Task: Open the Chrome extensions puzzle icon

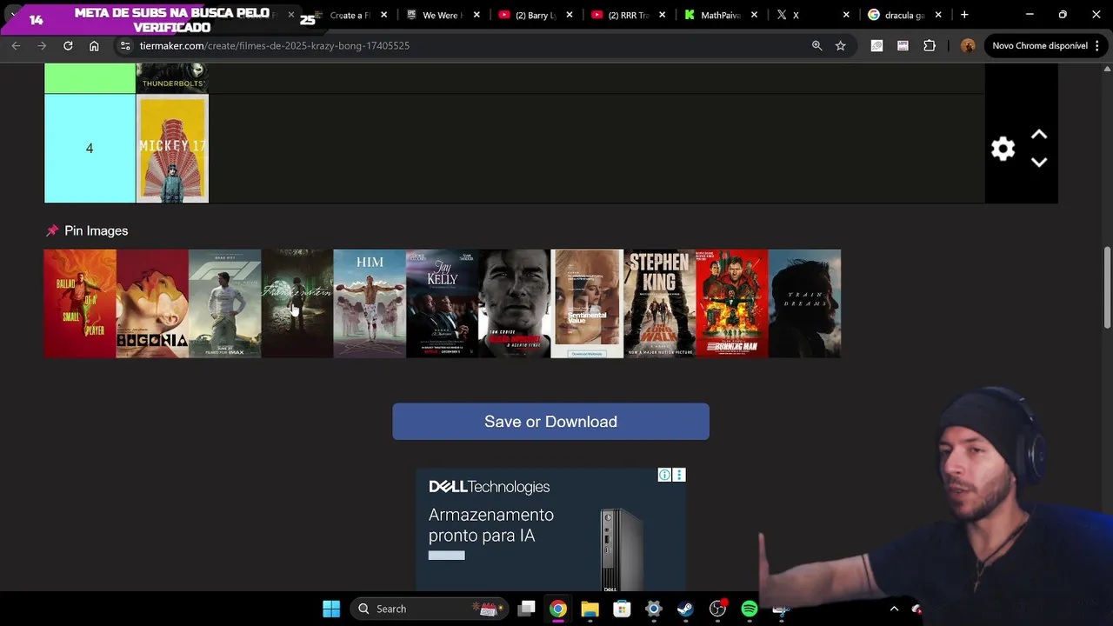Action: [x=930, y=45]
